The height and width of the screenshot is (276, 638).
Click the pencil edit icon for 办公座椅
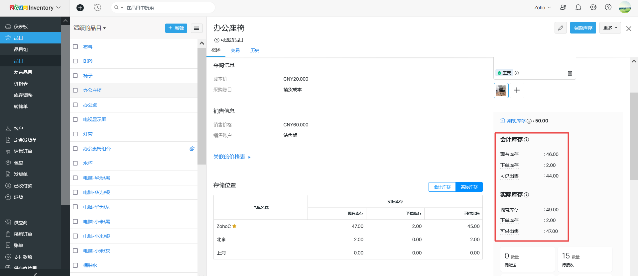[x=561, y=28]
